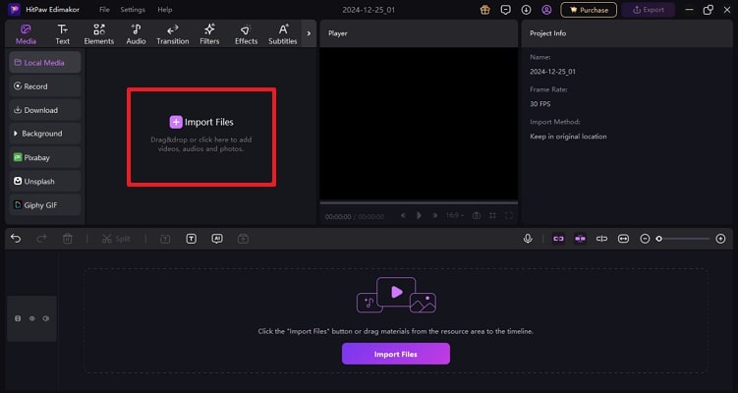Click Keep in original location text
The image size is (738, 393).
[x=568, y=137]
